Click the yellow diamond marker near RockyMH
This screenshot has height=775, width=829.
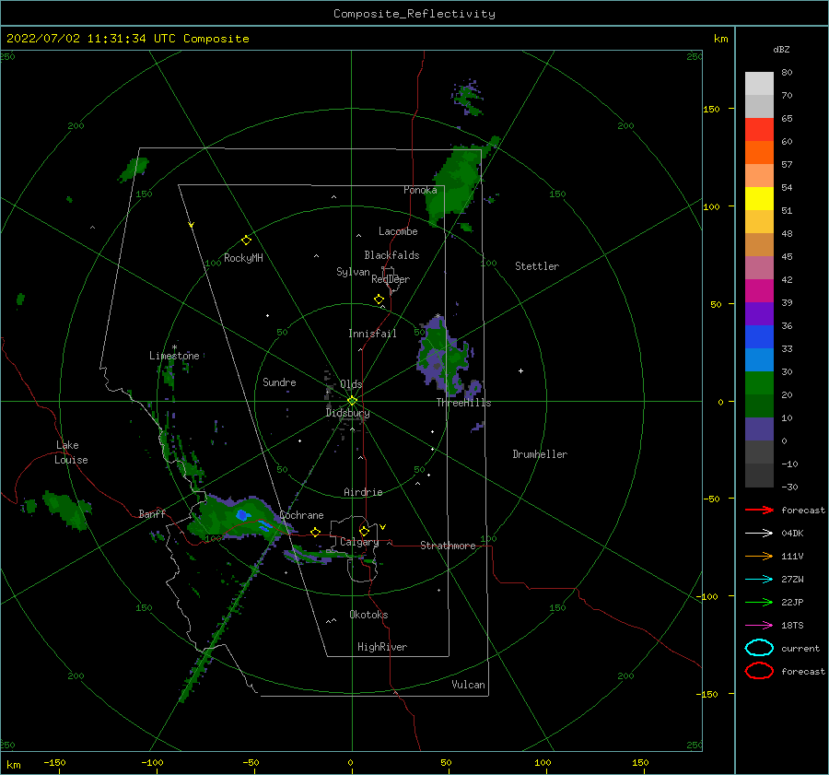pos(246,241)
